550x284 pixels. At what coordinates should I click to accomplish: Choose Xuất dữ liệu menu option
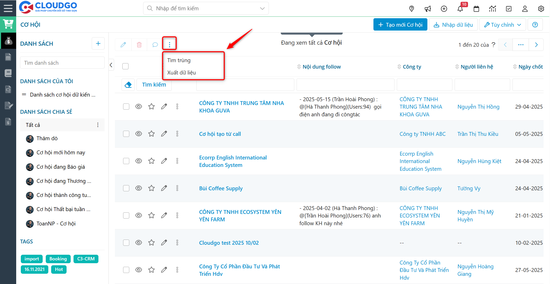tap(181, 73)
